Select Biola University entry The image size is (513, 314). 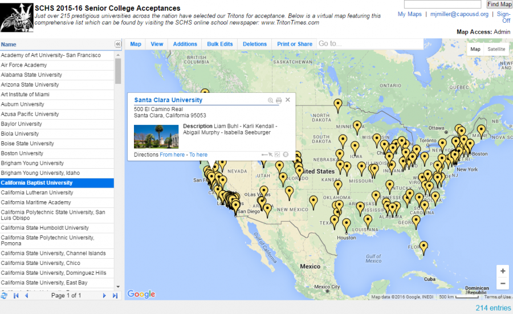57,134
